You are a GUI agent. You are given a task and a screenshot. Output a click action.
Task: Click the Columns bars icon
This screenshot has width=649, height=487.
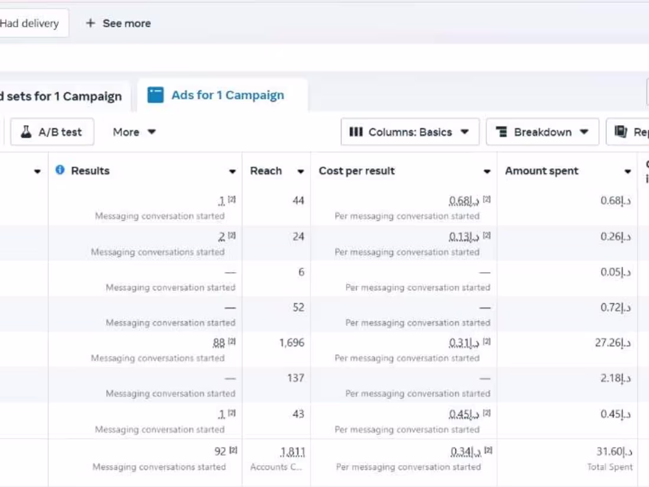click(x=356, y=132)
